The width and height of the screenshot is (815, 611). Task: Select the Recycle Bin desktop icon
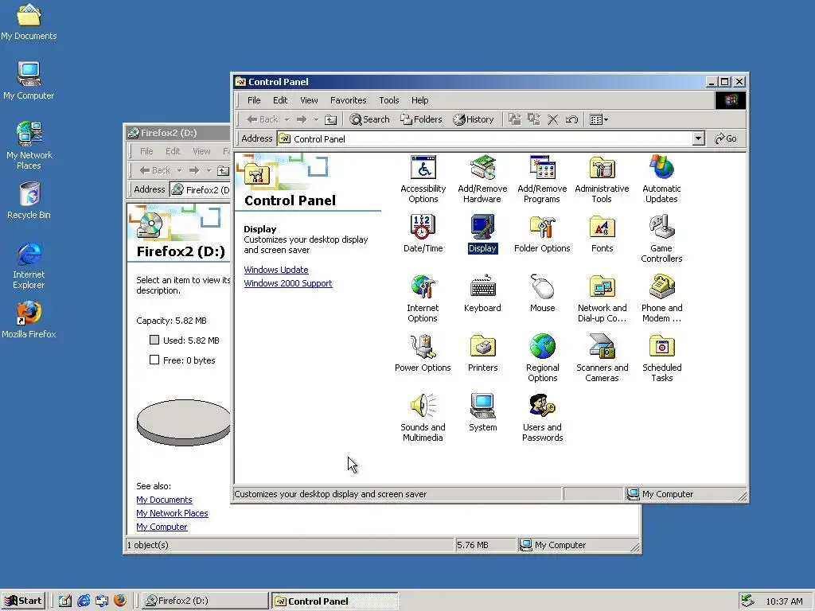coord(29,200)
